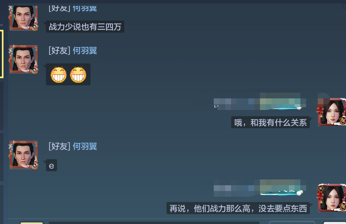Open the 何羽翼 name link above the emoji message
This screenshot has height=224, width=346.
[x=85, y=51]
